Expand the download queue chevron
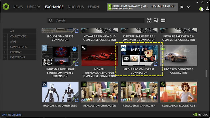This screenshot has height=118, width=210. click(x=189, y=7)
